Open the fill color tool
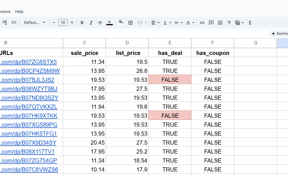 121,22
